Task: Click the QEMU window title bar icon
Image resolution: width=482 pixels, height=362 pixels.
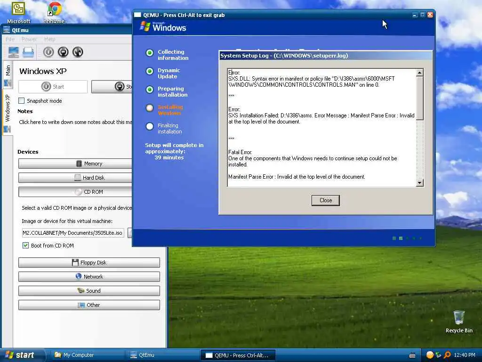Action: click(138, 15)
